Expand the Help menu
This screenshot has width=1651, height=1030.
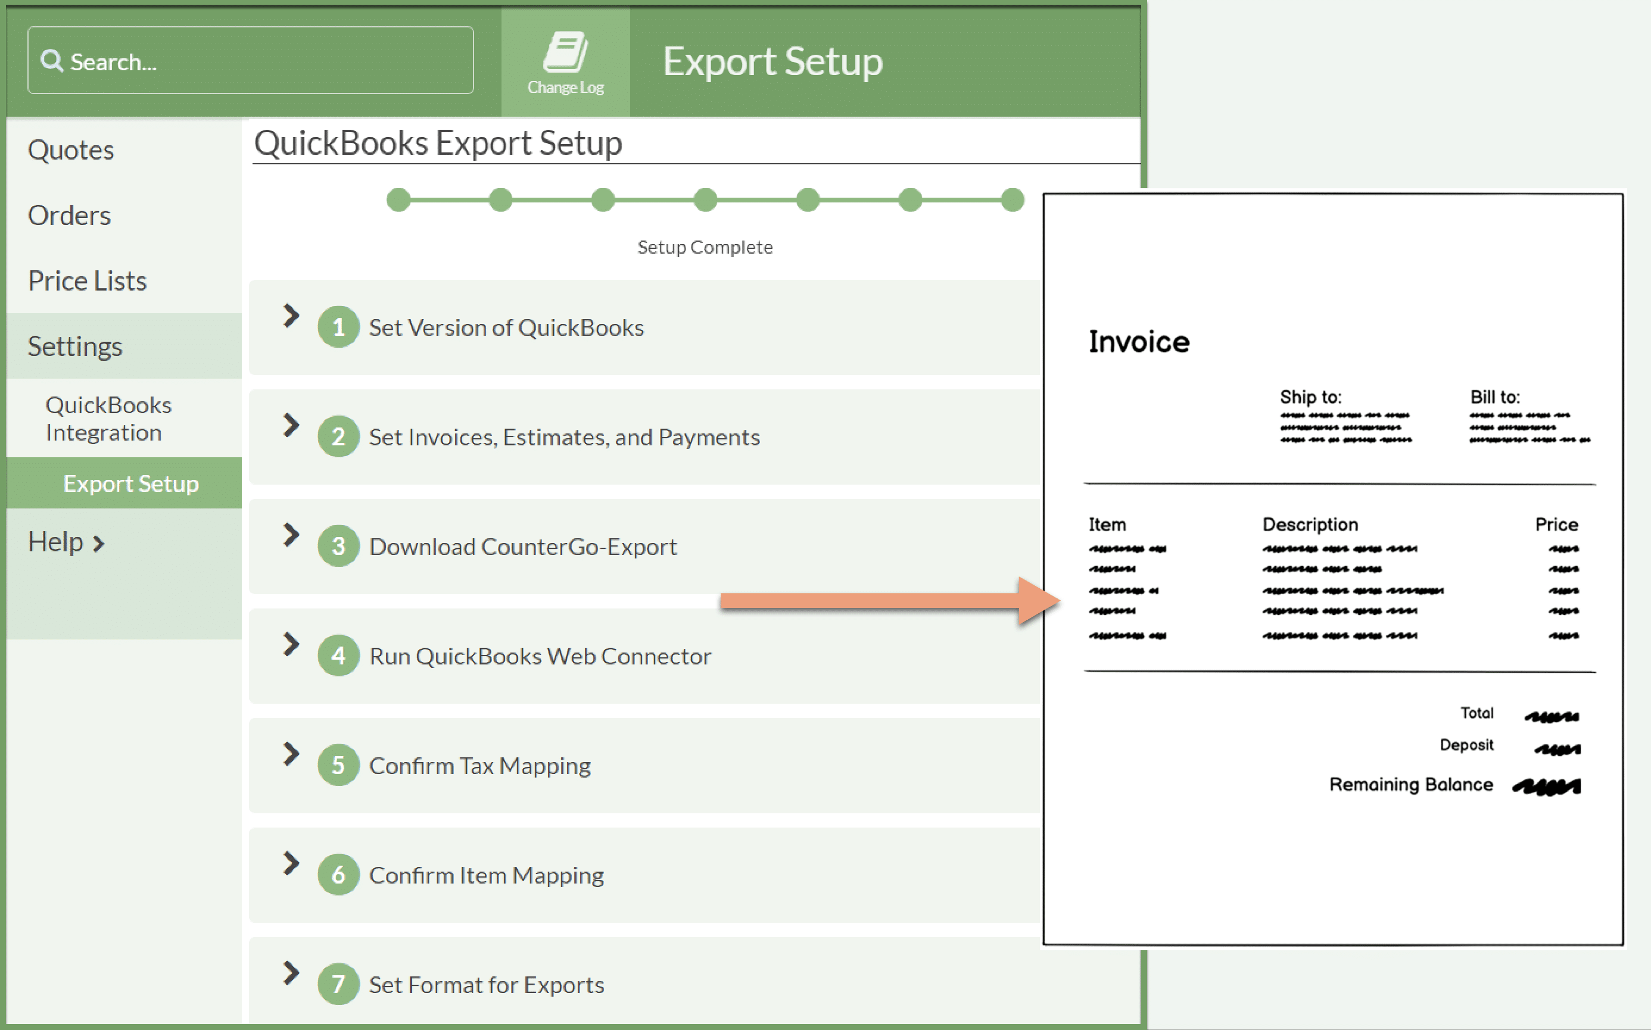pos(66,542)
